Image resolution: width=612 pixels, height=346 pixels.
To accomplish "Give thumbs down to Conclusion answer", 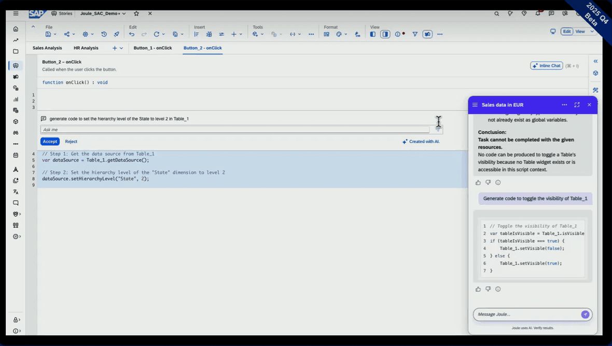I will 488,183.
